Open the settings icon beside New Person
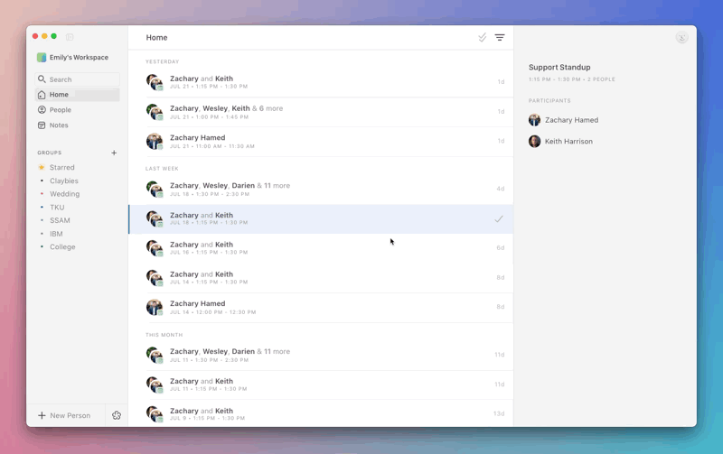The height and width of the screenshot is (454, 723). coord(117,415)
